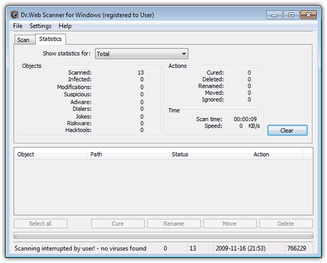The width and height of the screenshot is (327, 263).
Task: Sort results by Status column header
Action: pos(210,154)
